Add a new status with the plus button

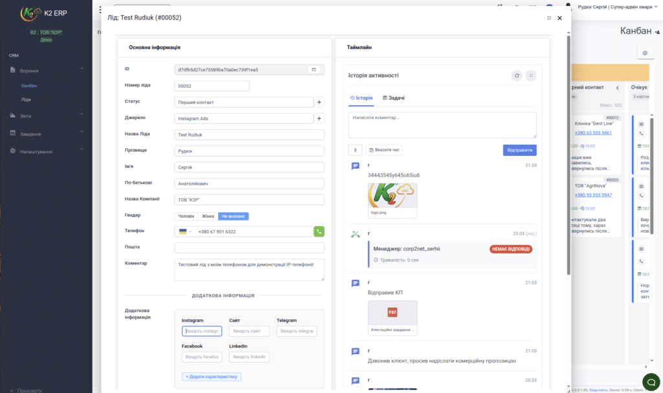tap(319, 102)
